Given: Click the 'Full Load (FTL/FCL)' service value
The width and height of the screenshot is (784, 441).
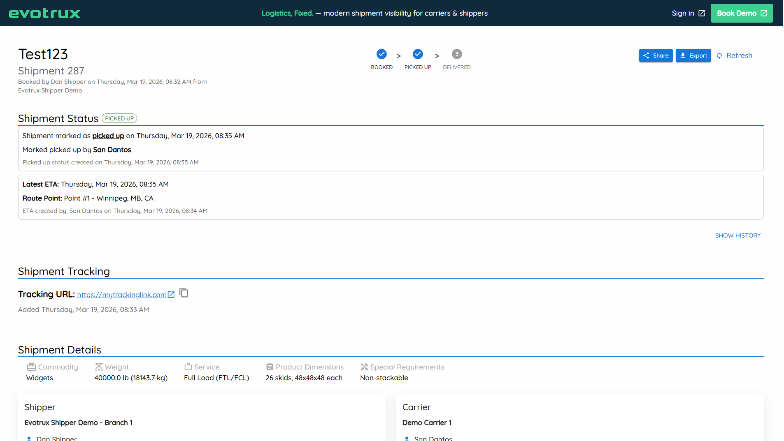Looking at the screenshot, I should click(216, 378).
